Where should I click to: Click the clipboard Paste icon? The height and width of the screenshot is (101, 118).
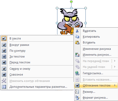(x=77, y=42)
